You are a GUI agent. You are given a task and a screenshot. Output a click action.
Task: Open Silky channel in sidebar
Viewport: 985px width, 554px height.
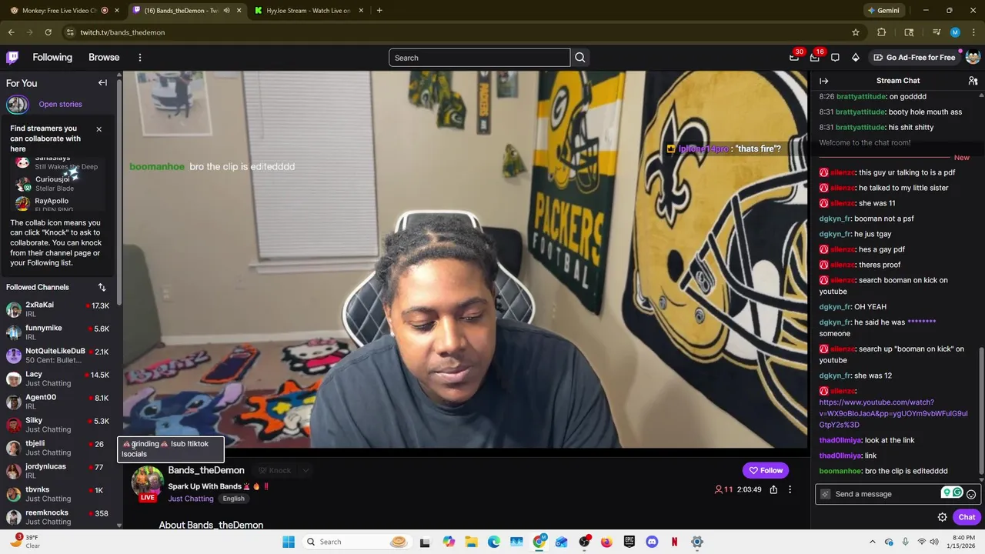[58, 425]
